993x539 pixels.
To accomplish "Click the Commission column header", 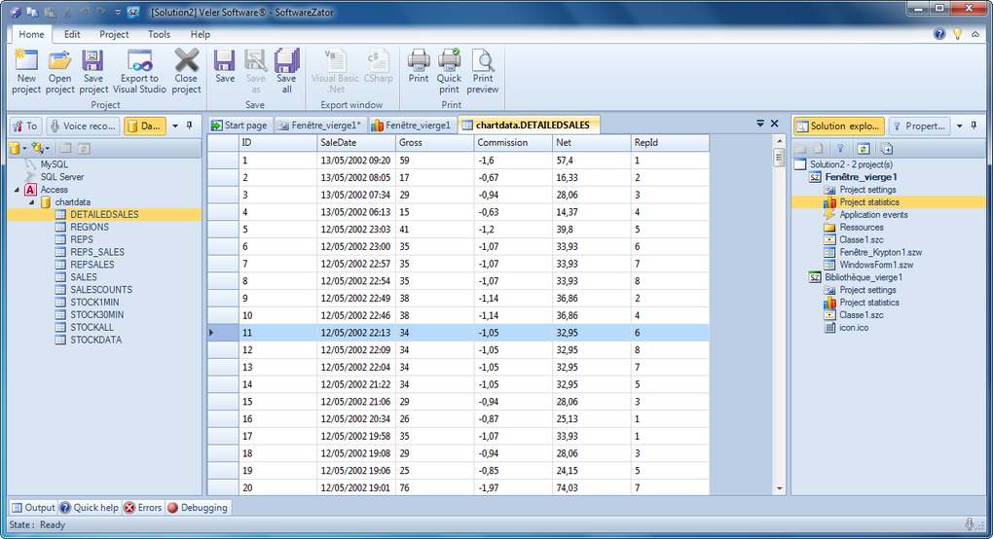I will point(513,143).
